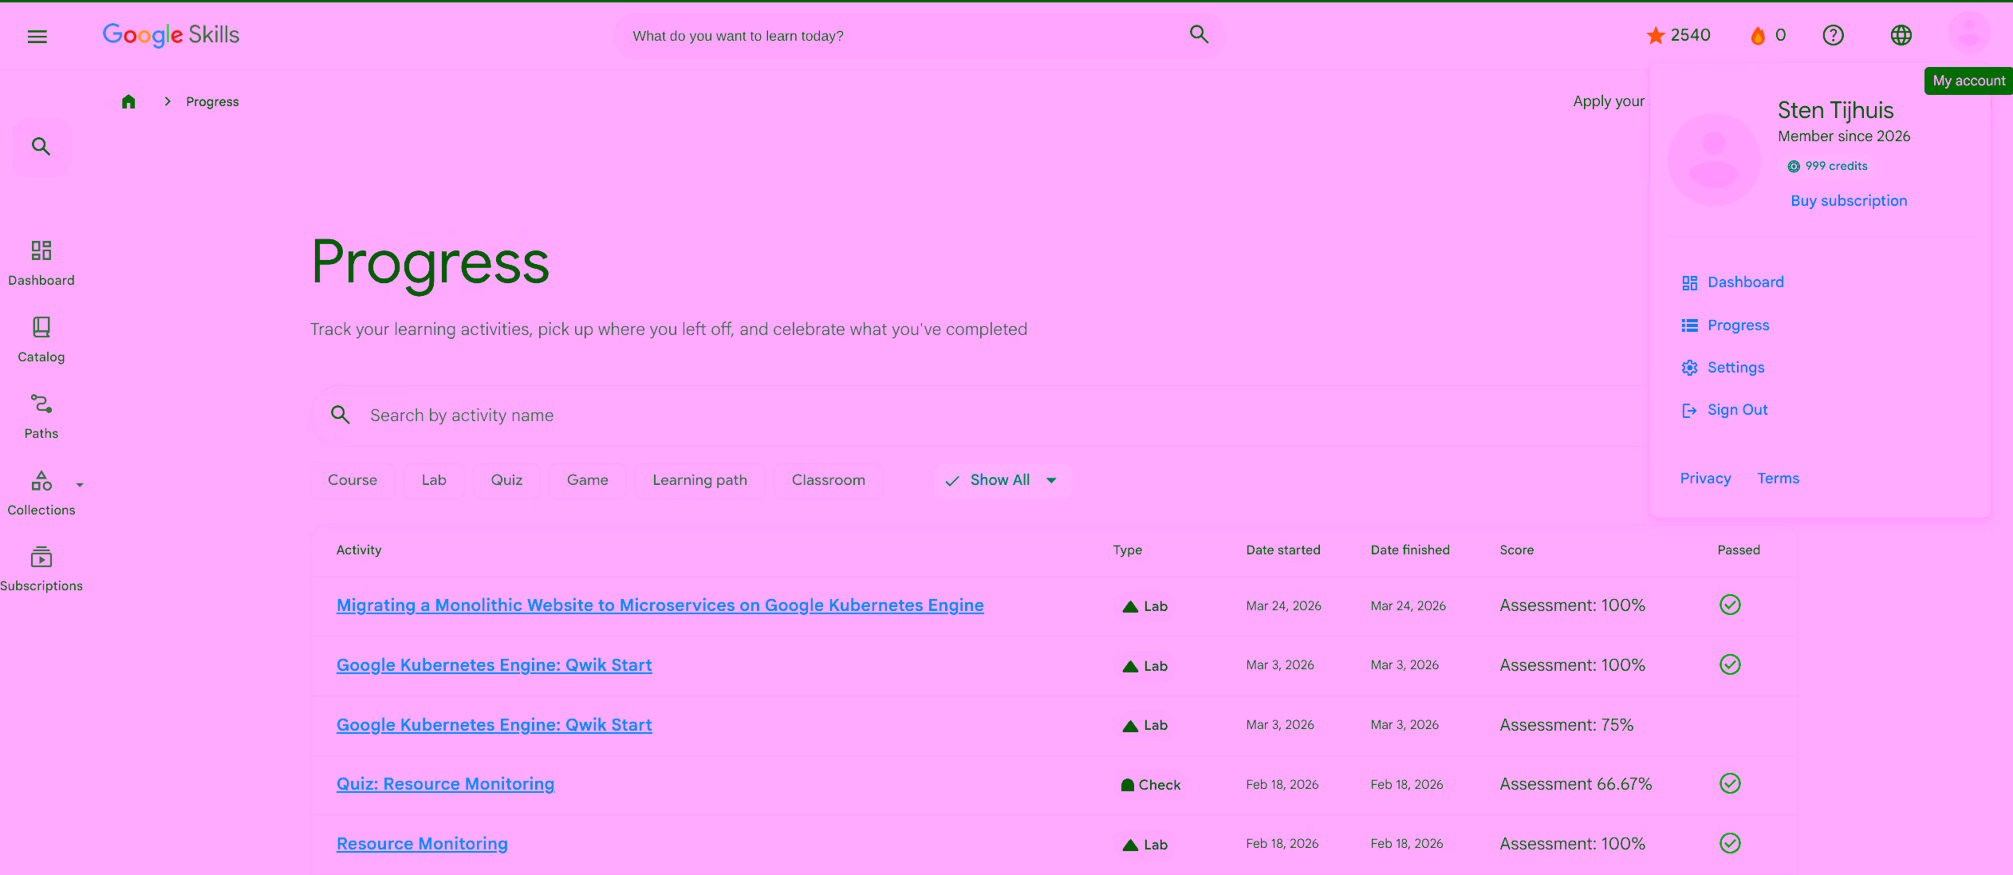Screen dimensions: 2013x875
Task: Filter activities by Learning path
Action: click(699, 480)
